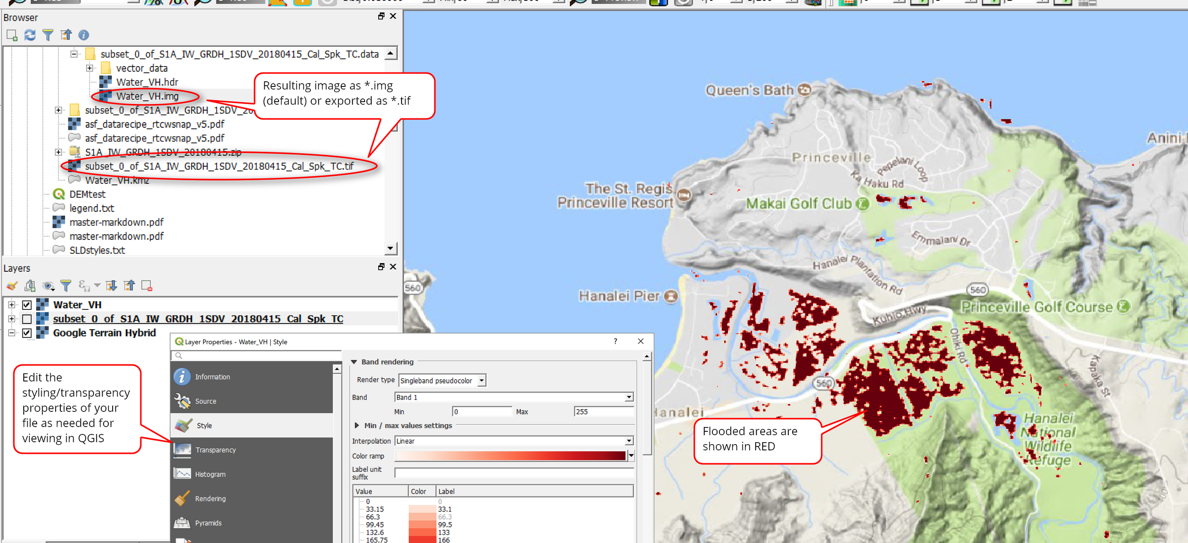This screenshot has width=1188, height=543.
Task: Collapse all items in Browser toolbar
Action: pos(66,35)
